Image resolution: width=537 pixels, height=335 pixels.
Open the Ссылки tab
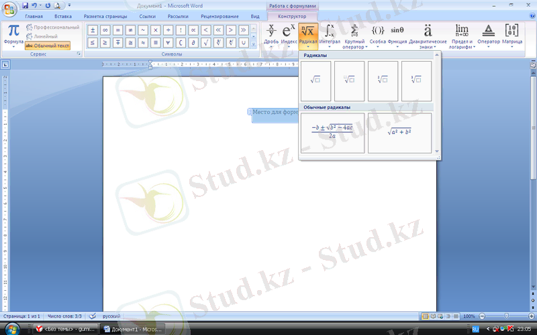147,16
